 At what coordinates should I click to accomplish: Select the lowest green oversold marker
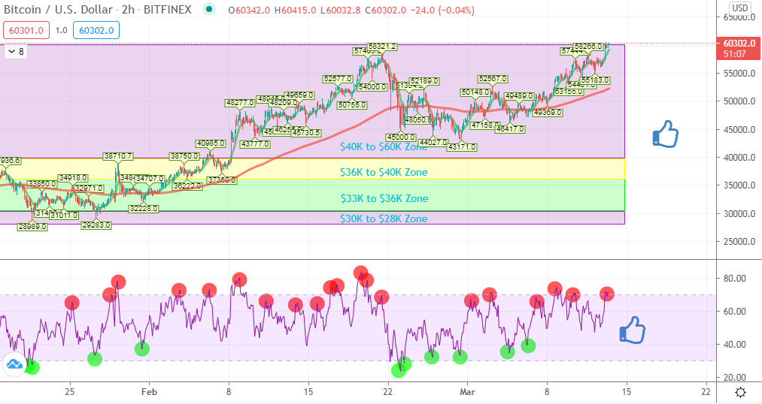tap(399, 370)
